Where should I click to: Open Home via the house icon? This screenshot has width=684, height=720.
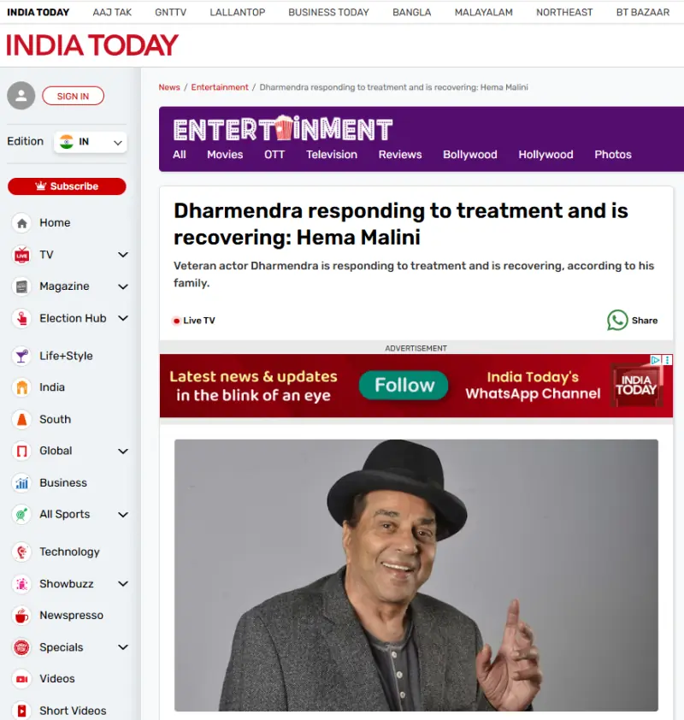[x=21, y=223]
